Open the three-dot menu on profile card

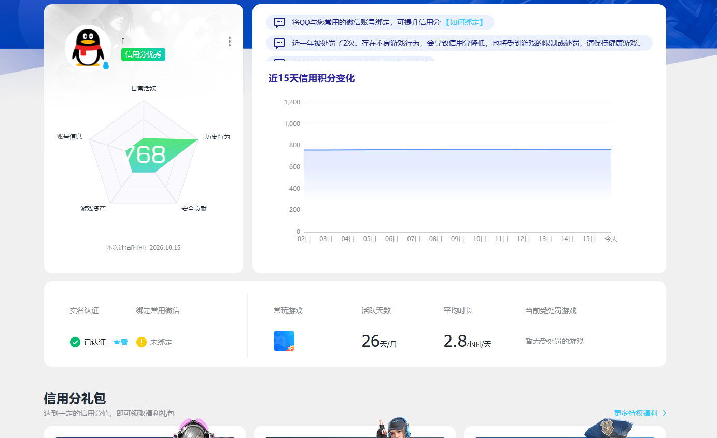pyautogui.click(x=230, y=41)
